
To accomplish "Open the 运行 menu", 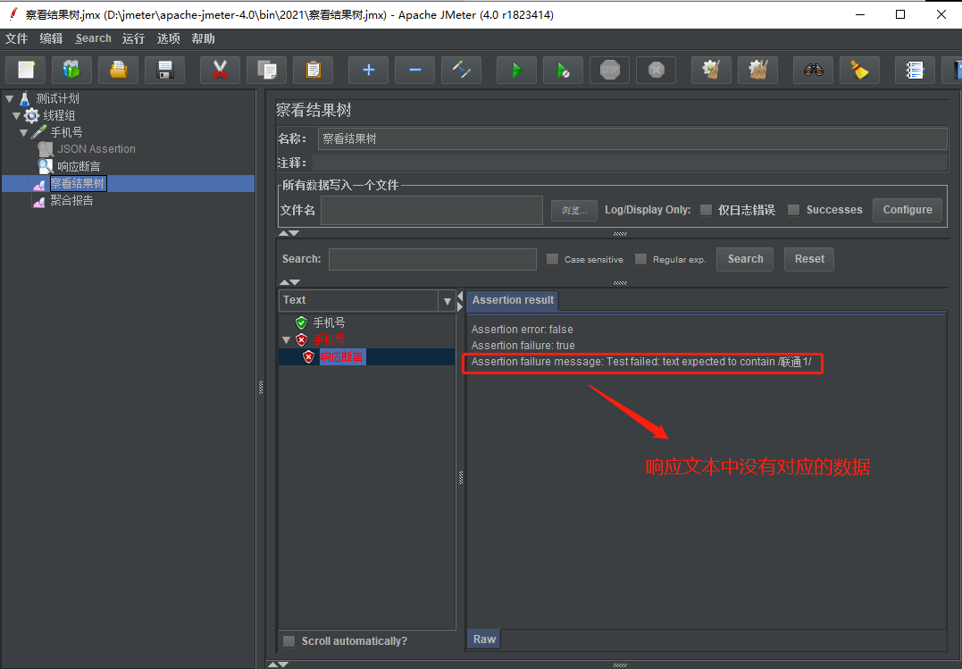I will pyautogui.click(x=133, y=38).
